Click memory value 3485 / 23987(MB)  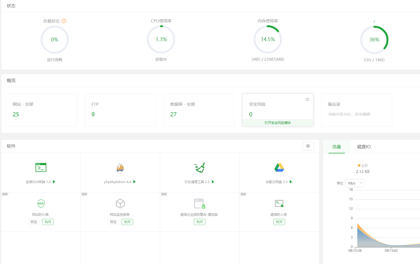tap(268, 59)
